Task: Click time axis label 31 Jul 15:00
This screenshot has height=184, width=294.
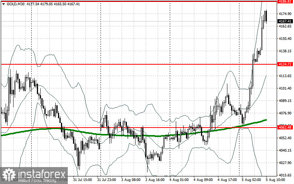Action: pyautogui.click(x=82, y=180)
